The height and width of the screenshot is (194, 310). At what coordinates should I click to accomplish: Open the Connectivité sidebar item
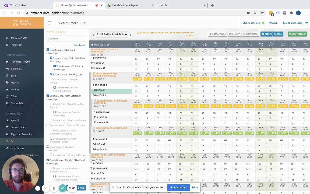(17, 103)
